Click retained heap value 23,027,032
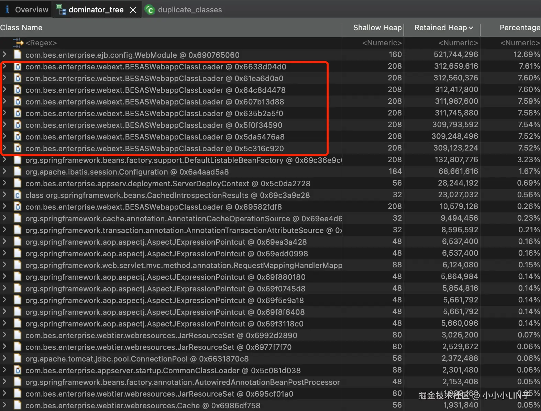541x411 pixels. click(458, 195)
